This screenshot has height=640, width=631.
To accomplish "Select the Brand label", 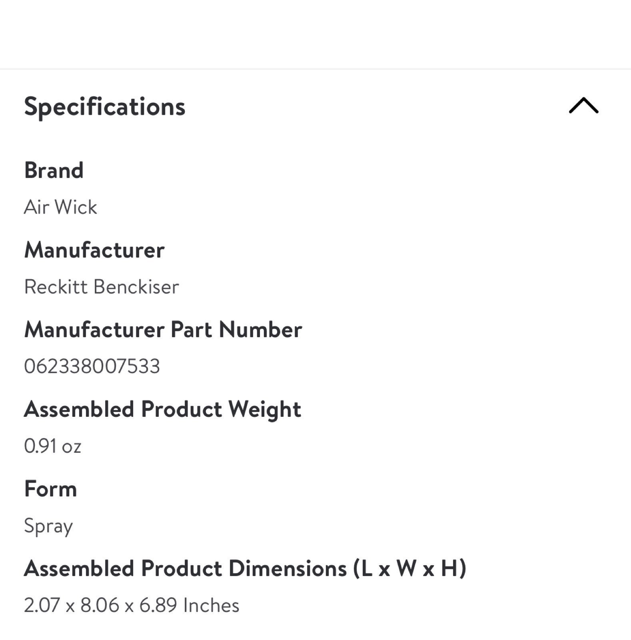I will [x=54, y=170].
